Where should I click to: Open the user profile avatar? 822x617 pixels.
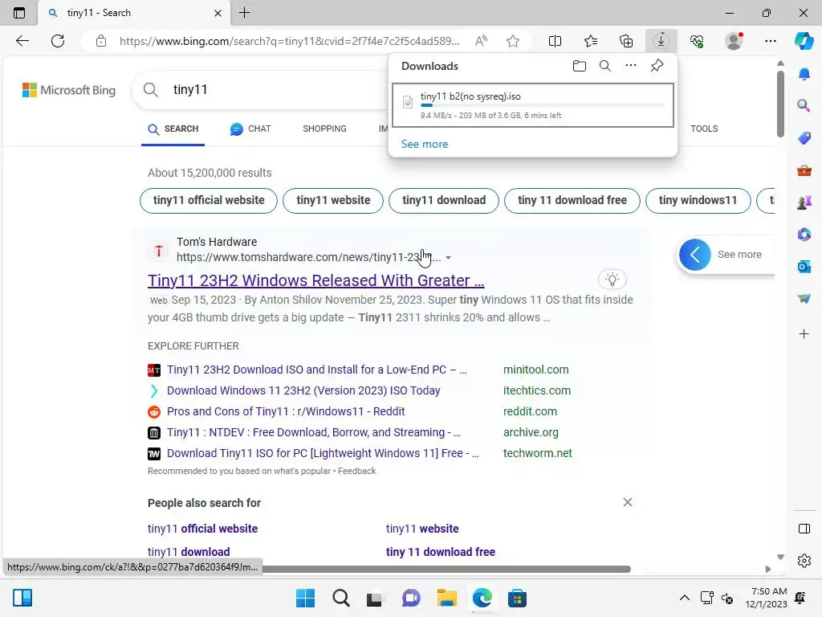[x=734, y=41]
